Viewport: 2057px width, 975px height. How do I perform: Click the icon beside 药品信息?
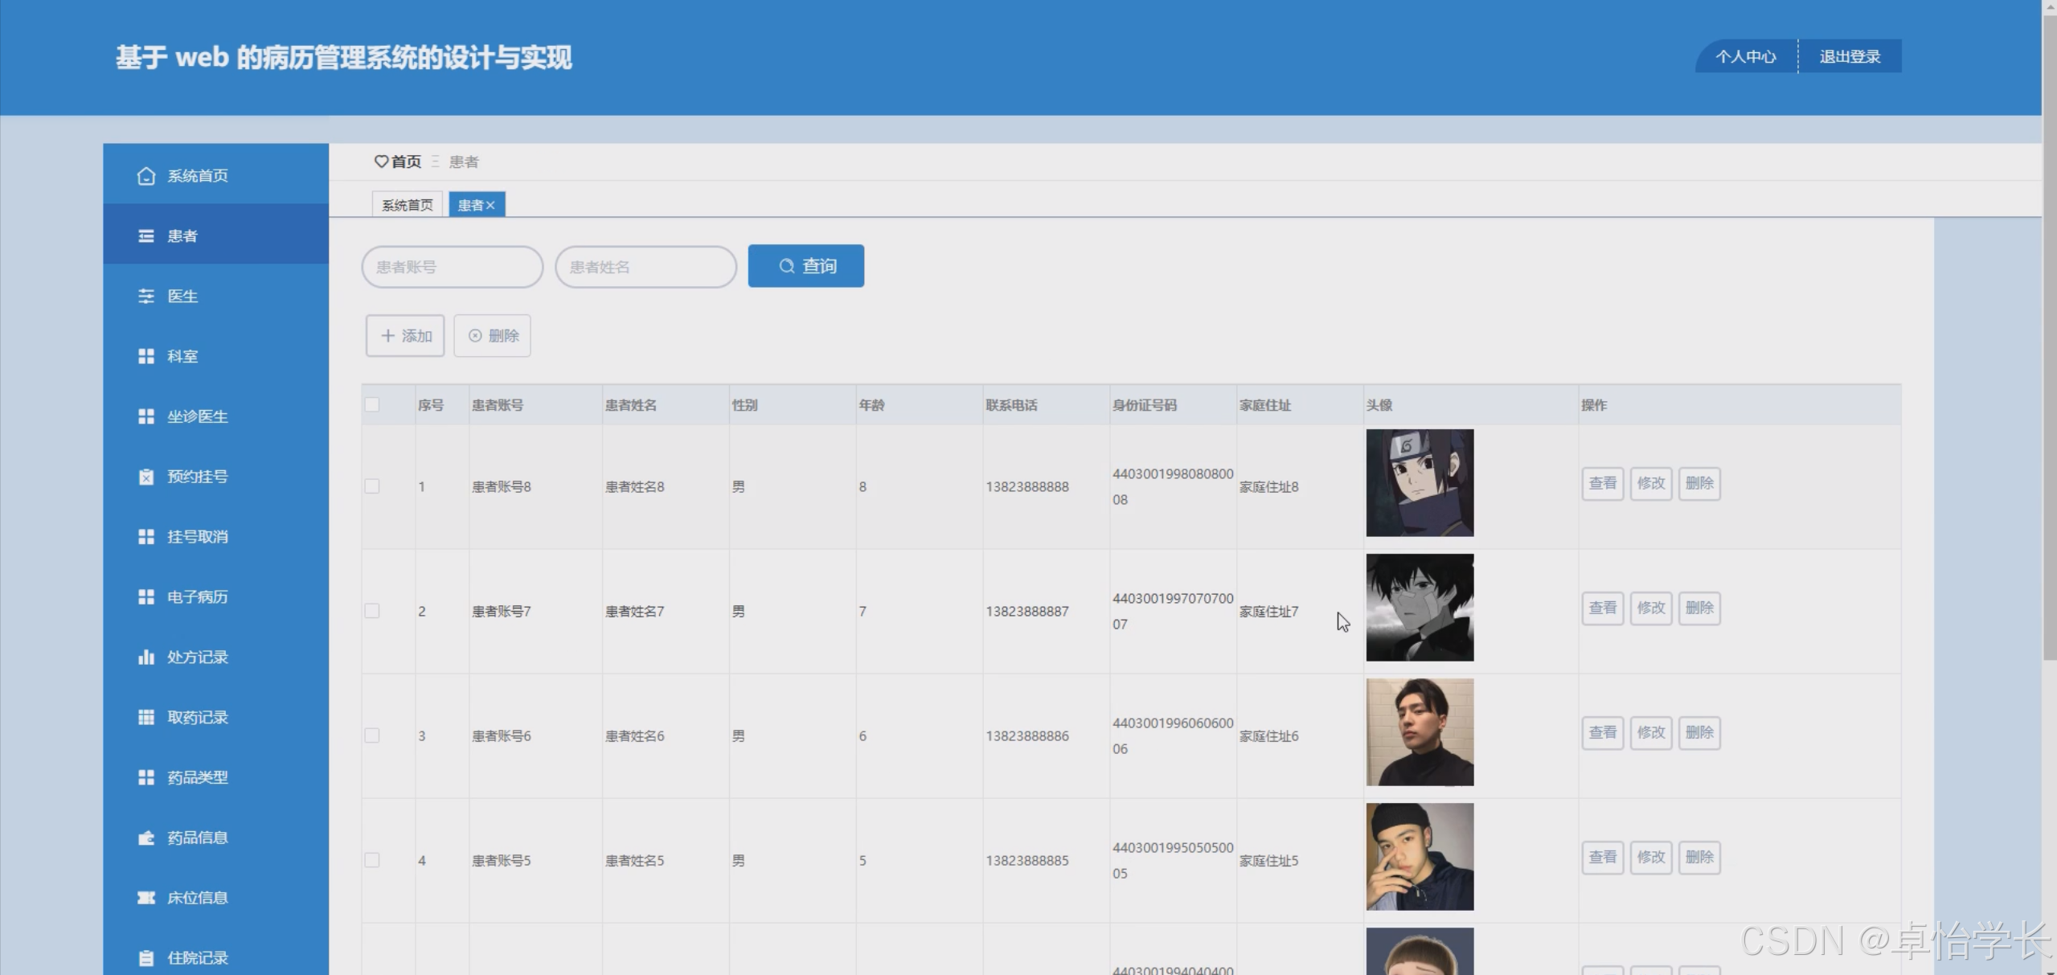pyautogui.click(x=145, y=838)
